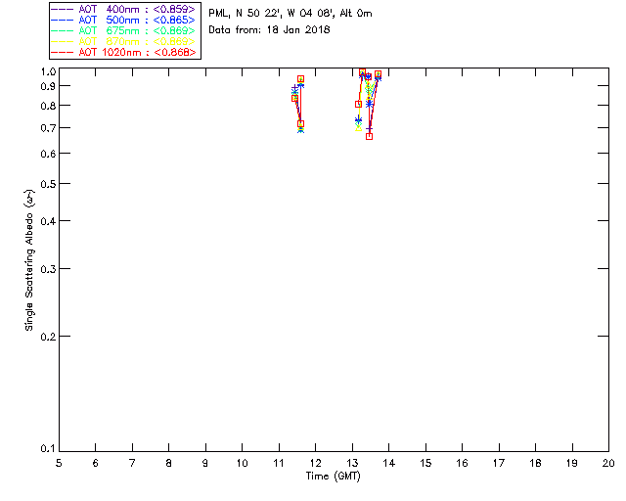
Task: Click x-axis tick label 5
Action: (59, 463)
